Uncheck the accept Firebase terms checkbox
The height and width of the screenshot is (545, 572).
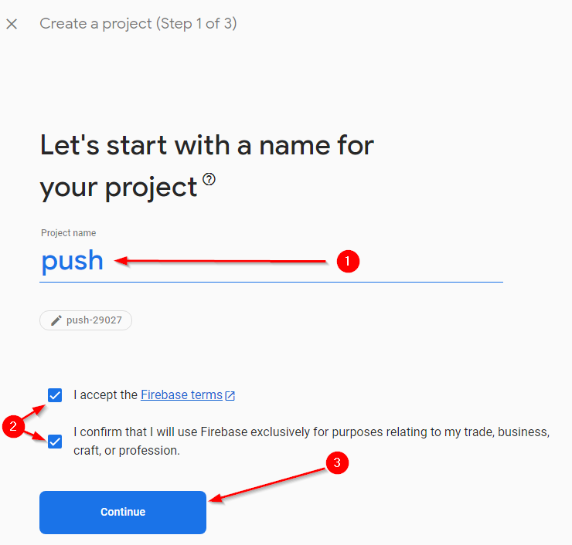pyautogui.click(x=55, y=395)
